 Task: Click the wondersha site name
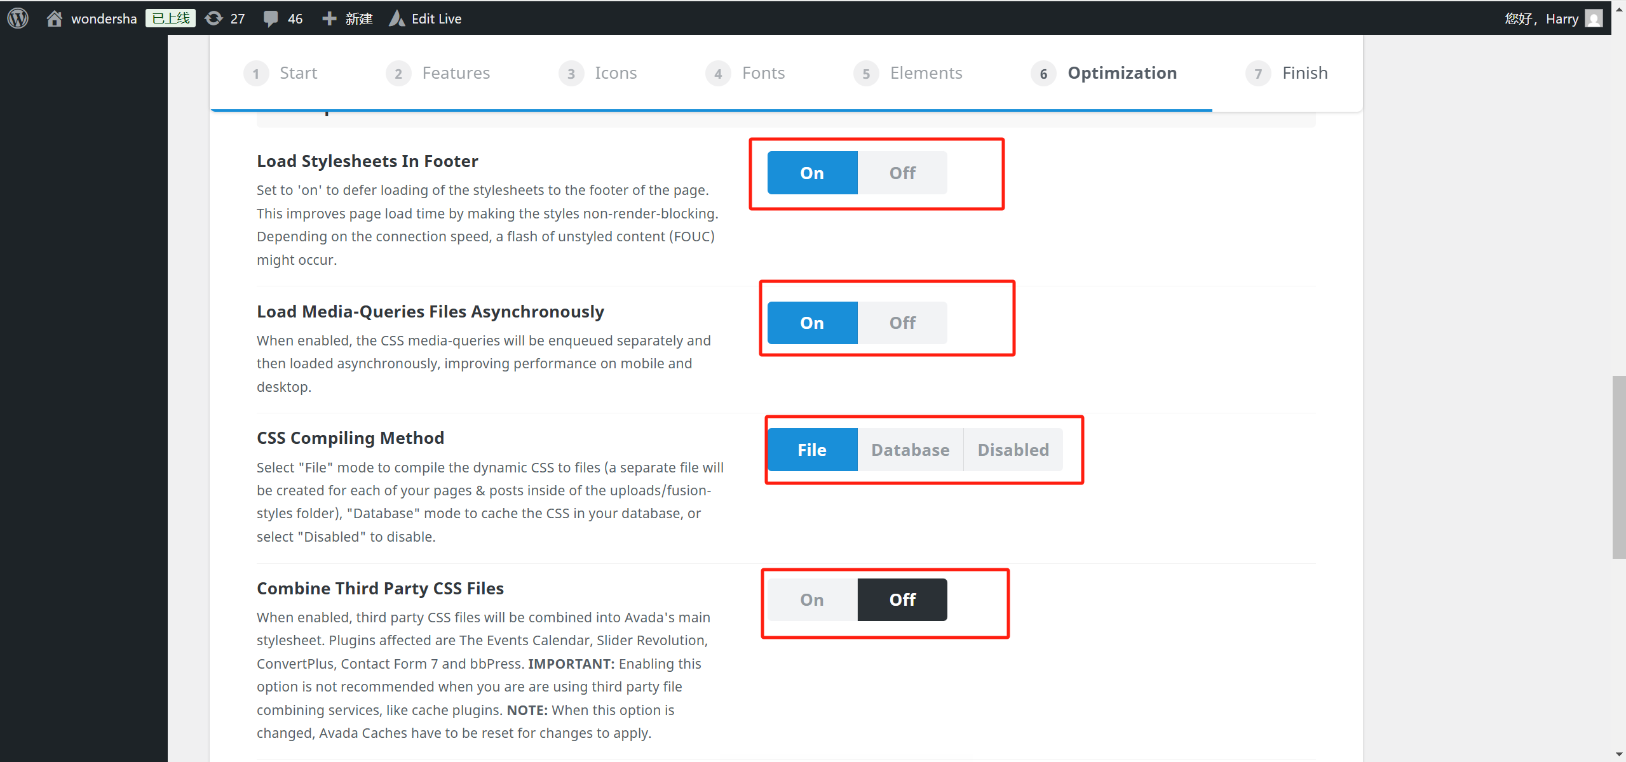(104, 18)
